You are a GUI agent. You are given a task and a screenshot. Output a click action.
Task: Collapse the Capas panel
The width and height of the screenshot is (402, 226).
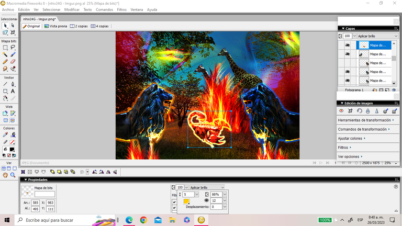tap(343, 28)
